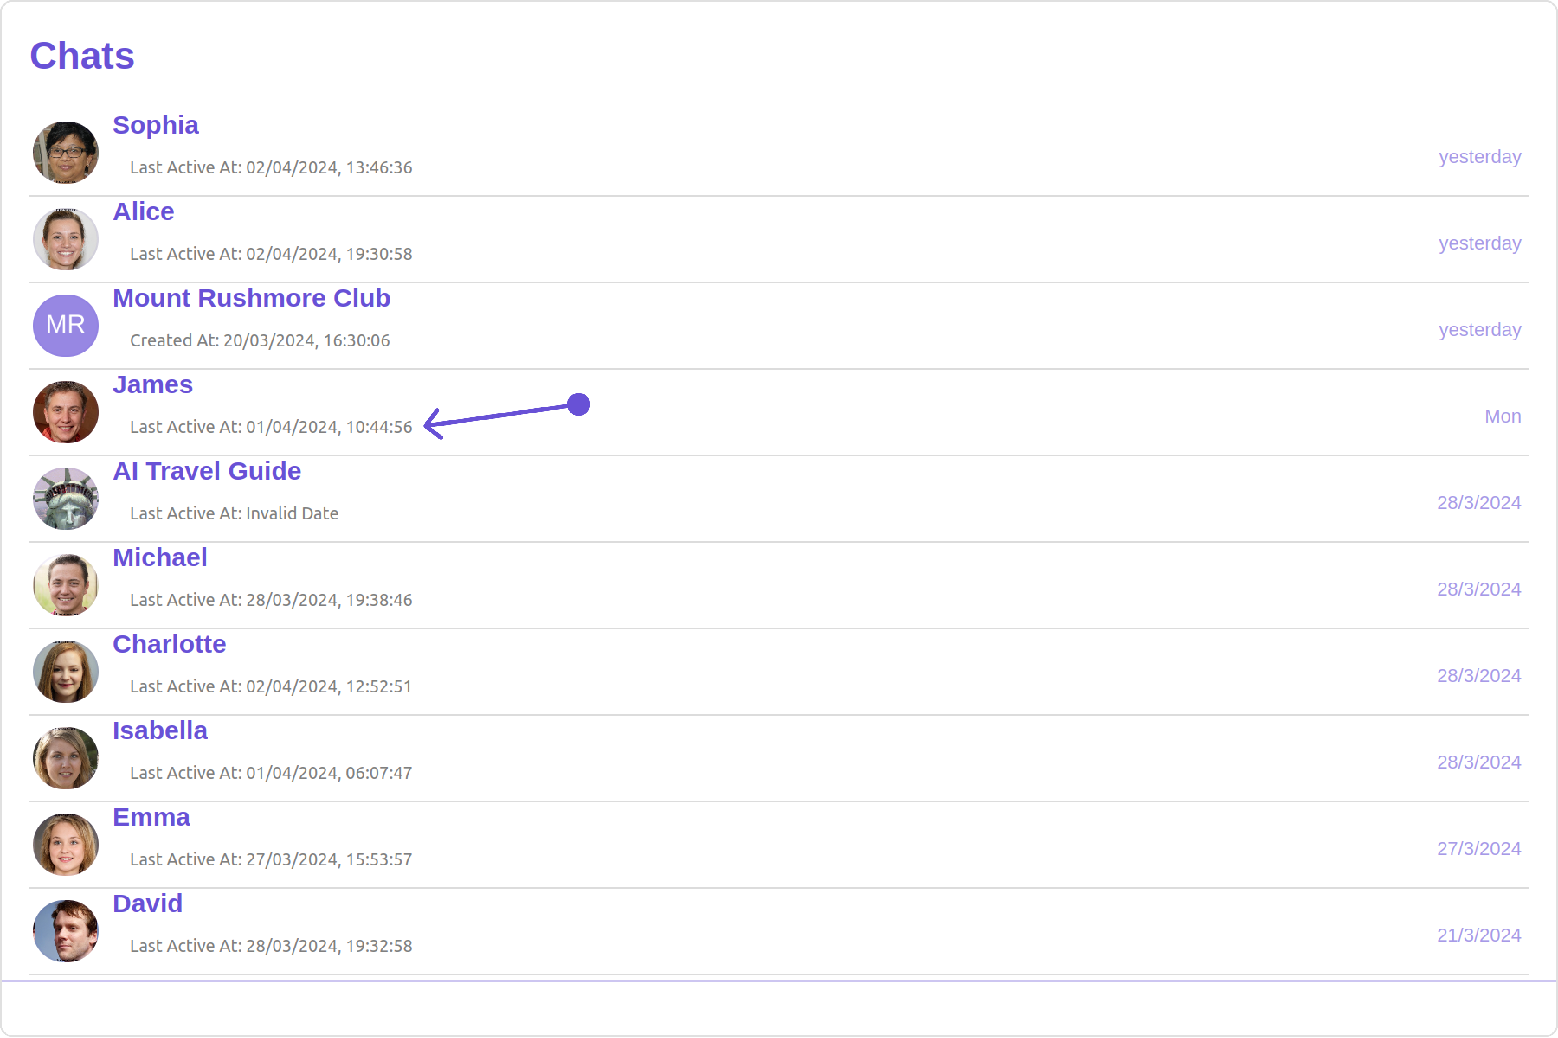Click Alice's profile avatar
The height and width of the screenshot is (1038, 1558).
point(66,239)
